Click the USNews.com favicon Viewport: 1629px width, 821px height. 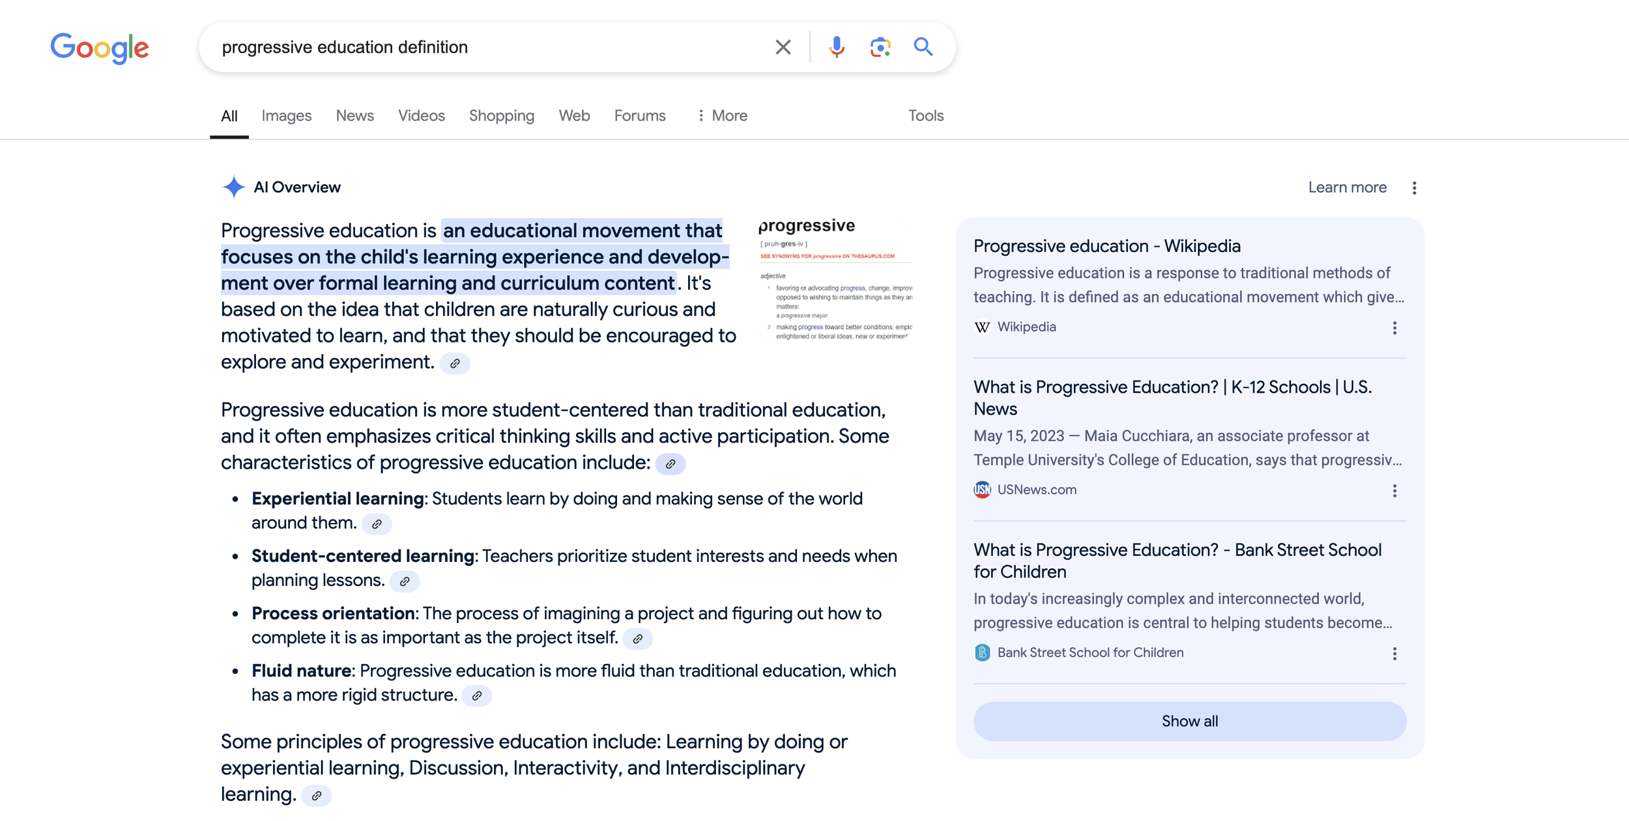[982, 490]
